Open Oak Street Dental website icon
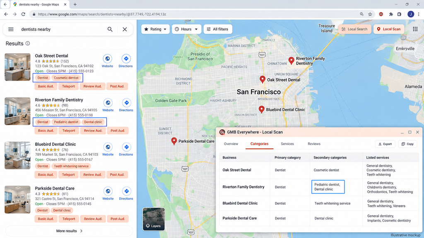This screenshot has height=238, width=424. (107, 59)
